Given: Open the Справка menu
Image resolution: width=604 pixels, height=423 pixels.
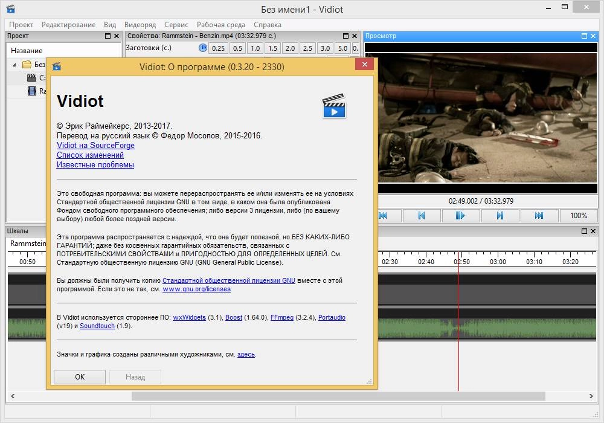Looking at the screenshot, I should (x=268, y=25).
